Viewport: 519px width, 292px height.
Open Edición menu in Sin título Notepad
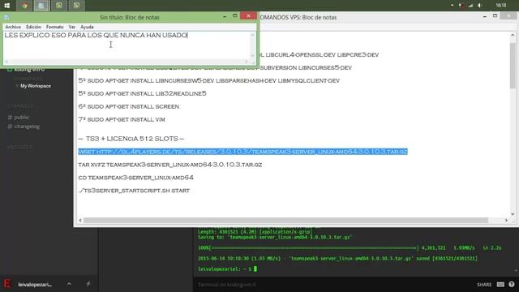(33, 27)
